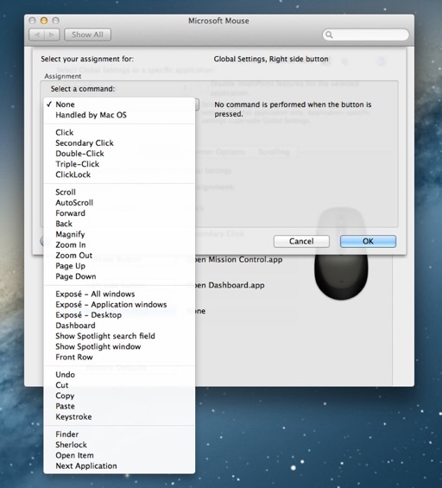The height and width of the screenshot is (488, 442).
Task: Select Finder from the menu
Action: tap(119, 434)
